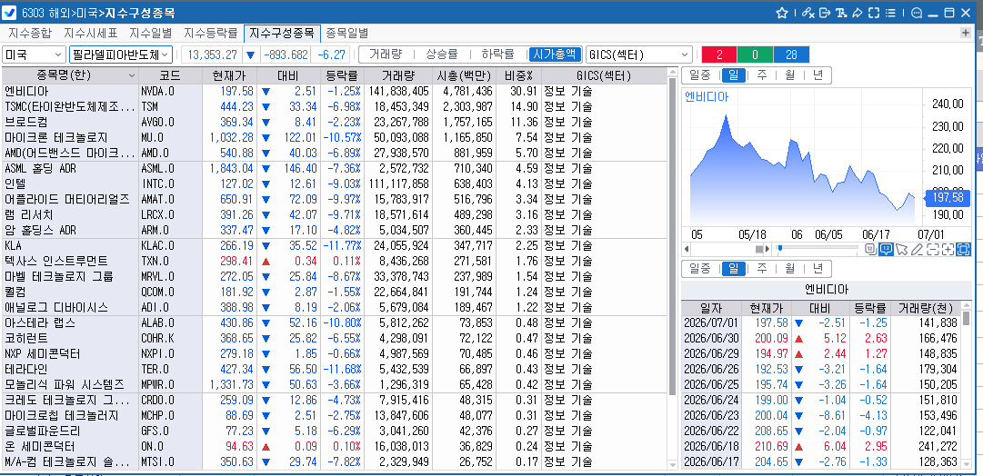The image size is (983, 476).
Task: Click the fullscreen brackets icon in title bar
Action: (x=874, y=13)
